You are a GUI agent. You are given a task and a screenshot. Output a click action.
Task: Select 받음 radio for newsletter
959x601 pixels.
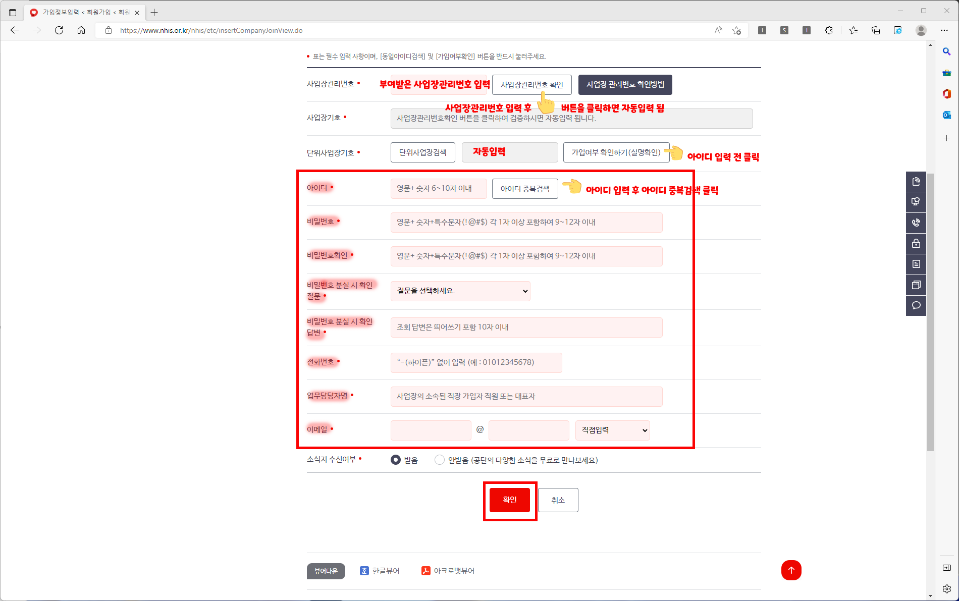point(396,460)
